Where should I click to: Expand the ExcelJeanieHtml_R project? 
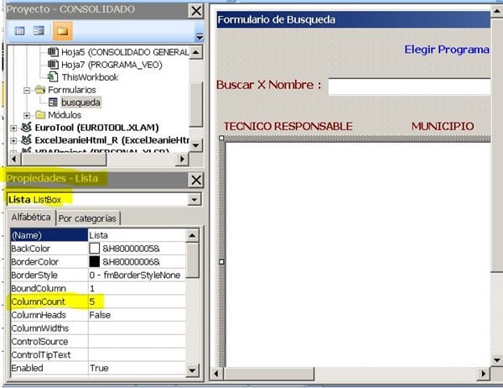tap(13, 140)
